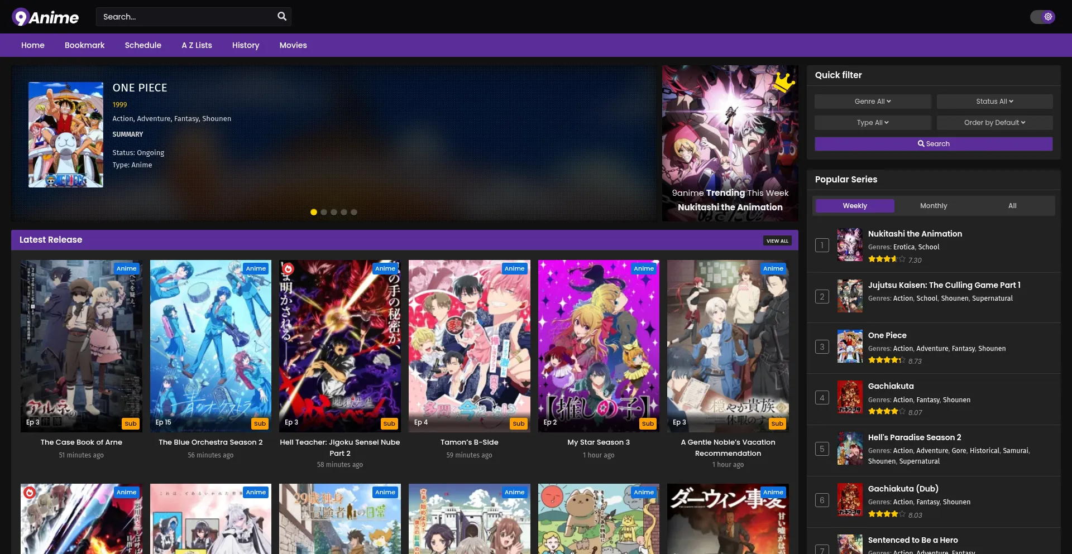
Task: Click the Sub badge on The Case Book of Arne
Action: (x=131, y=423)
